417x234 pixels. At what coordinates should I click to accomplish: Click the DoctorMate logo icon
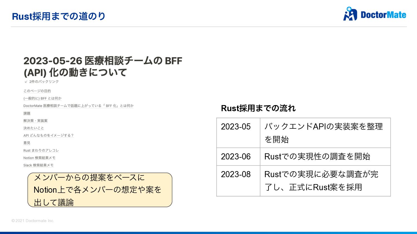pos(350,14)
